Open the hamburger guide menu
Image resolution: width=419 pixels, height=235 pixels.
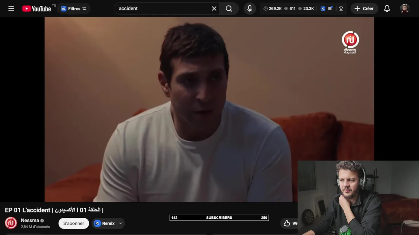11,8
